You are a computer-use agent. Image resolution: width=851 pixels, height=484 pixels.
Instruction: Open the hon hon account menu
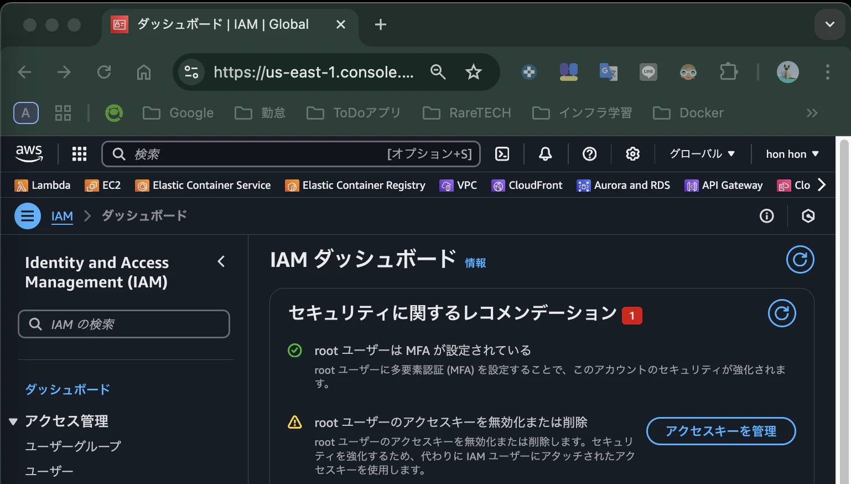pos(792,154)
